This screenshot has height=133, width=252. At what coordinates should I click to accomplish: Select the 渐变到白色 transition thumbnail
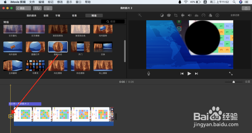click(x=80, y=29)
